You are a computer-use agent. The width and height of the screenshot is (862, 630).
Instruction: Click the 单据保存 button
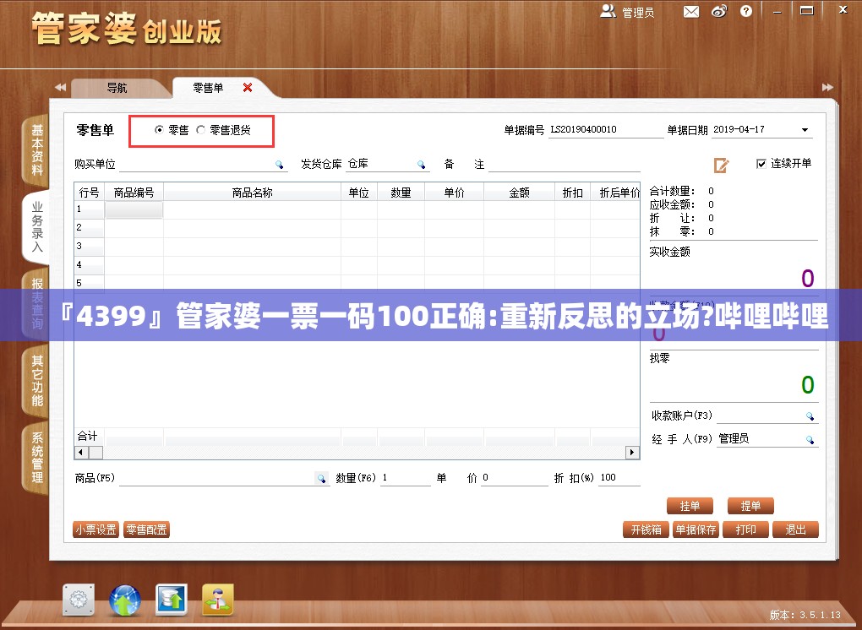click(696, 530)
